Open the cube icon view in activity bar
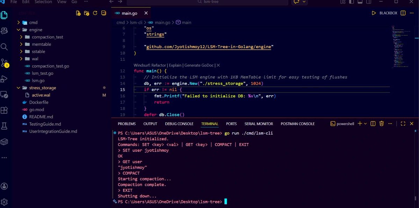Screen dimensions: 419x208 pyautogui.click(x=4, y=142)
